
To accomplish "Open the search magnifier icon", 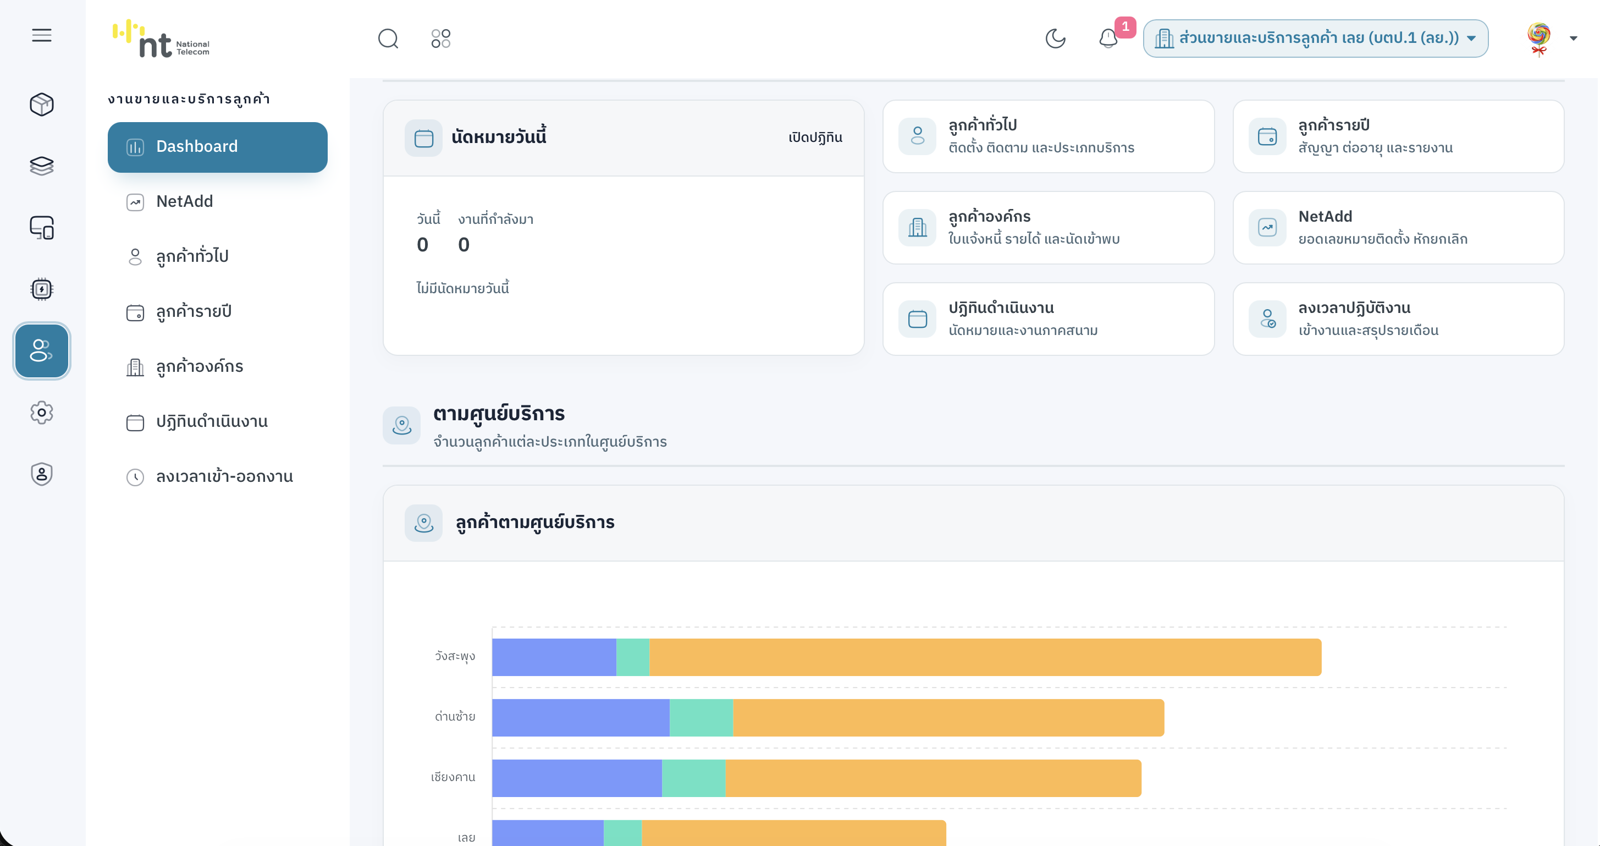I will click(x=388, y=39).
